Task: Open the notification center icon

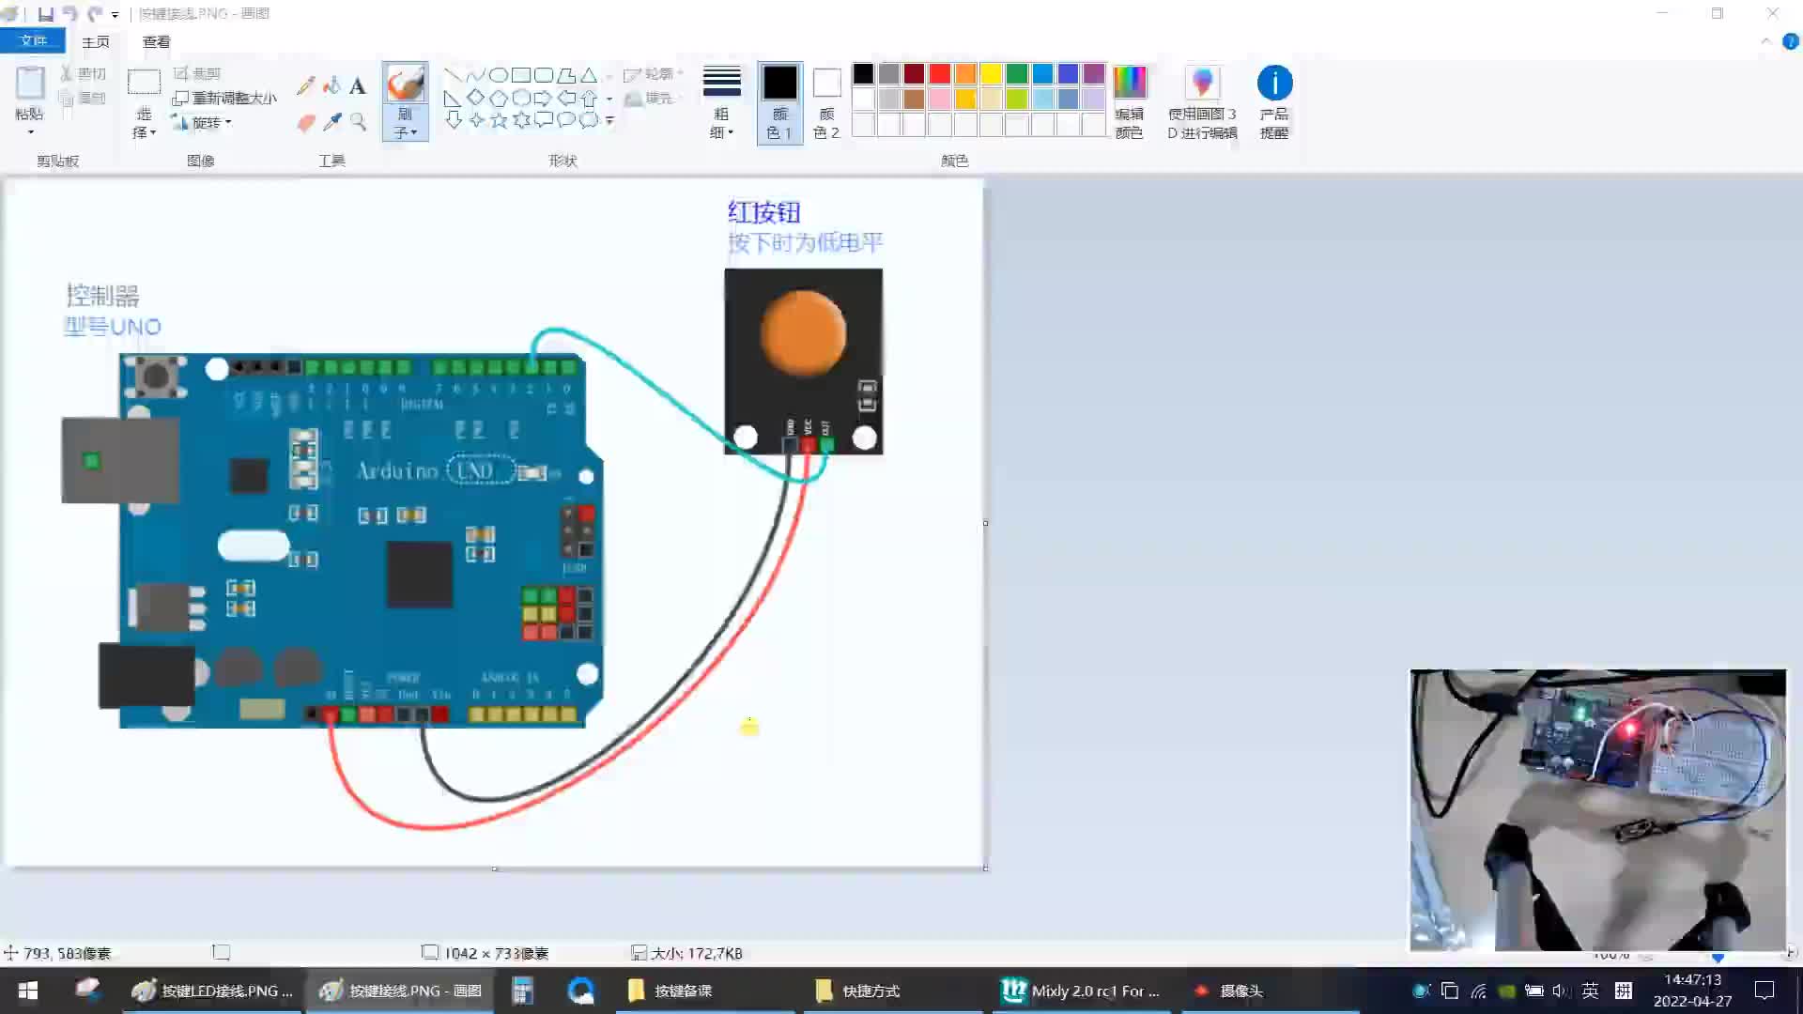Action: click(1764, 991)
